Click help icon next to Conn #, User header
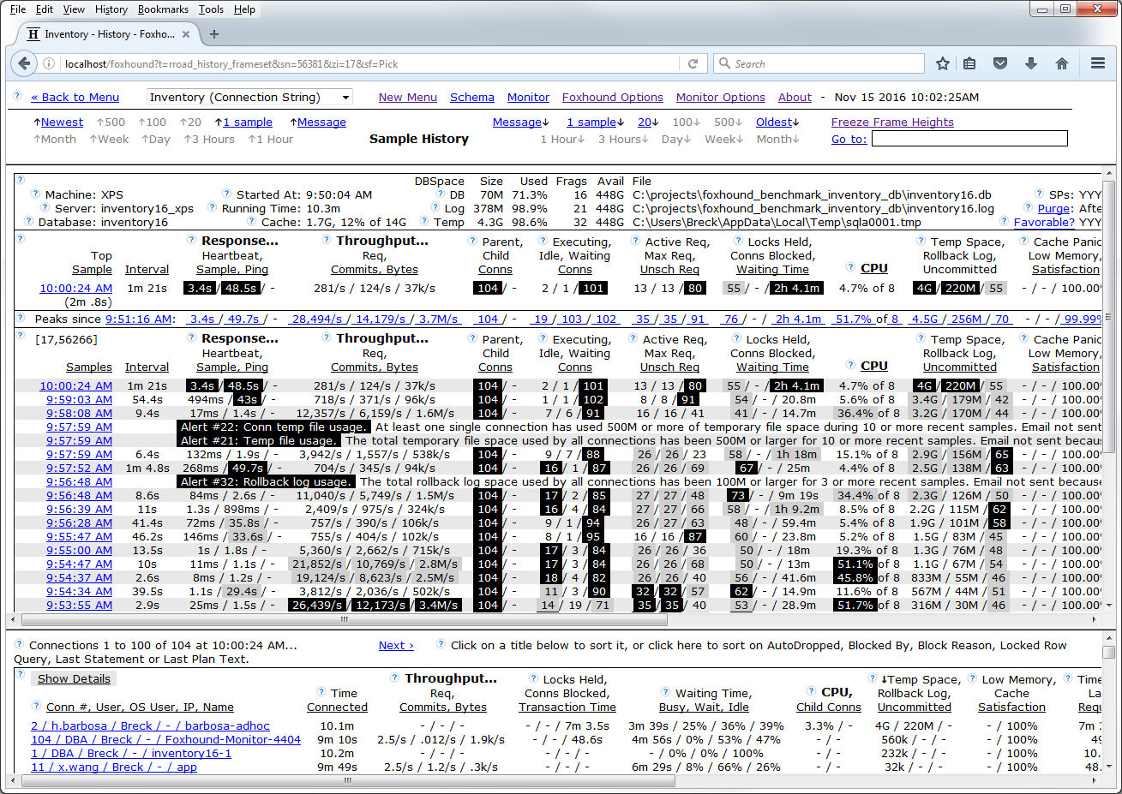Image resolution: width=1122 pixels, height=794 pixels. click(36, 706)
